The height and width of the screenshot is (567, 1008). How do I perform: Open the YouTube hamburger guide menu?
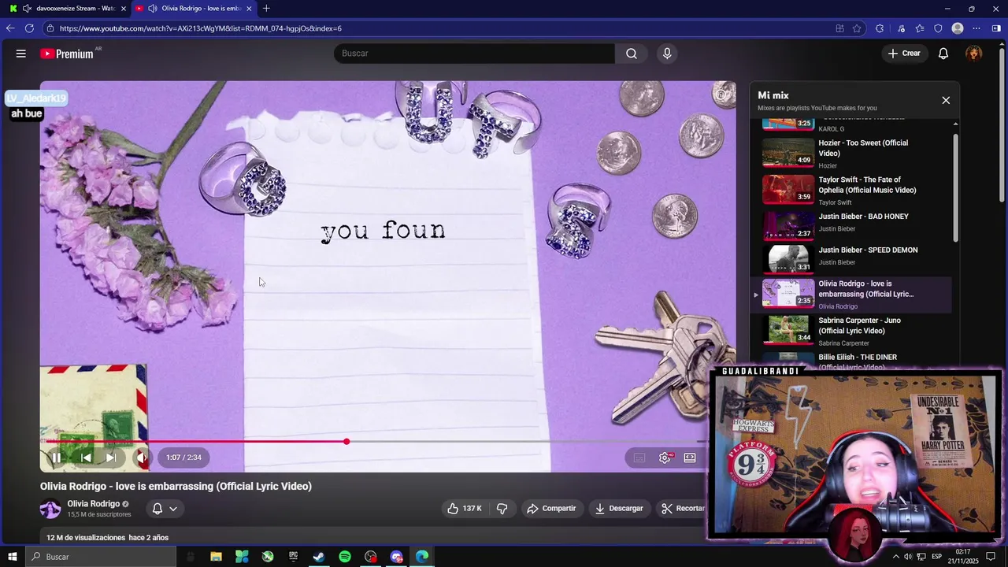pos(21,54)
